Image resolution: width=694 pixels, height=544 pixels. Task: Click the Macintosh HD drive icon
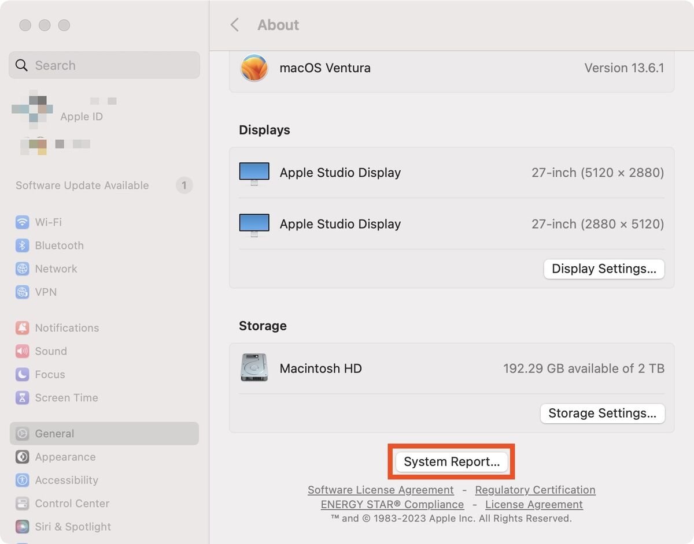(x=254, y=368)
